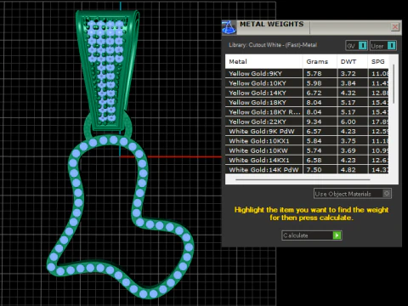
Task: Select the White Gold:10KW row
Action: 307,150
